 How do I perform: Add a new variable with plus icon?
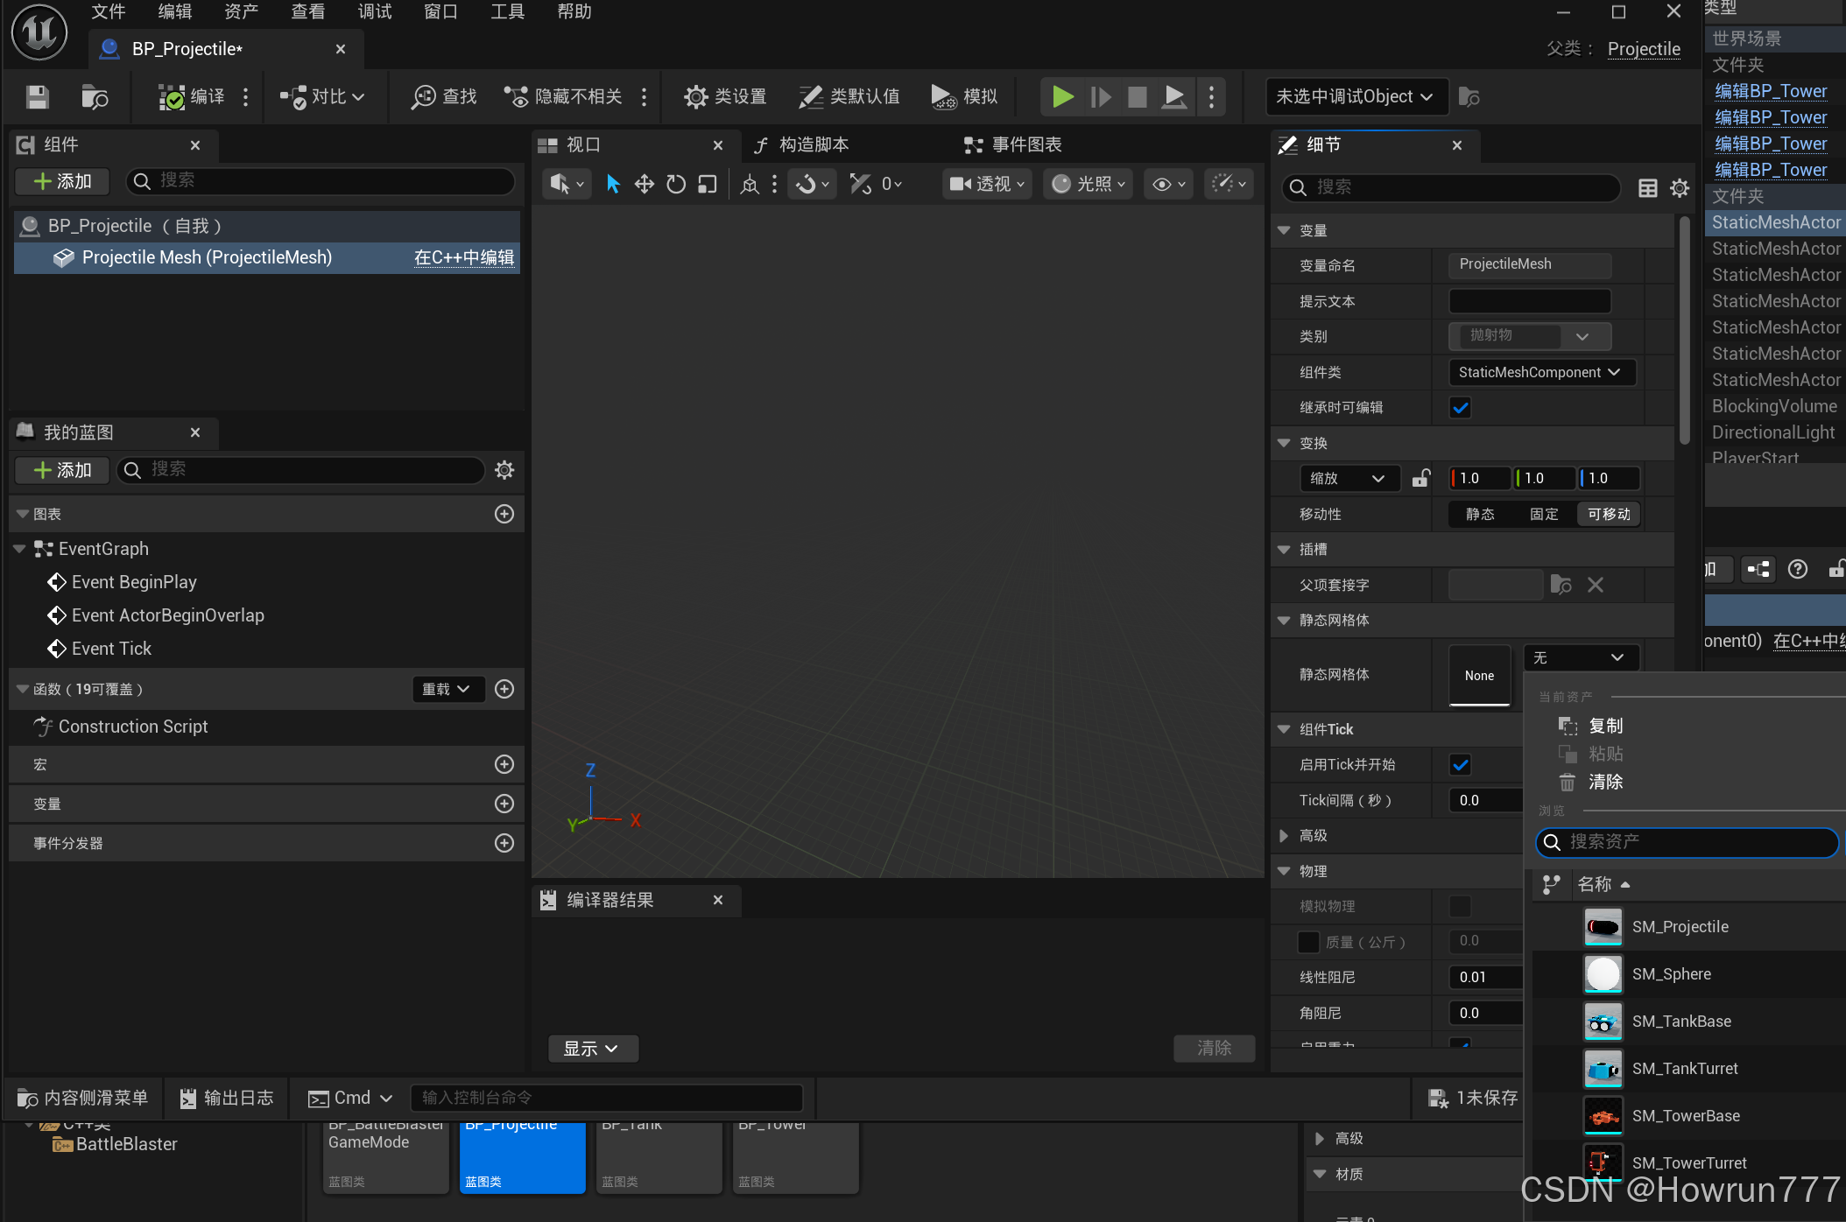click(x=504, y=804)
